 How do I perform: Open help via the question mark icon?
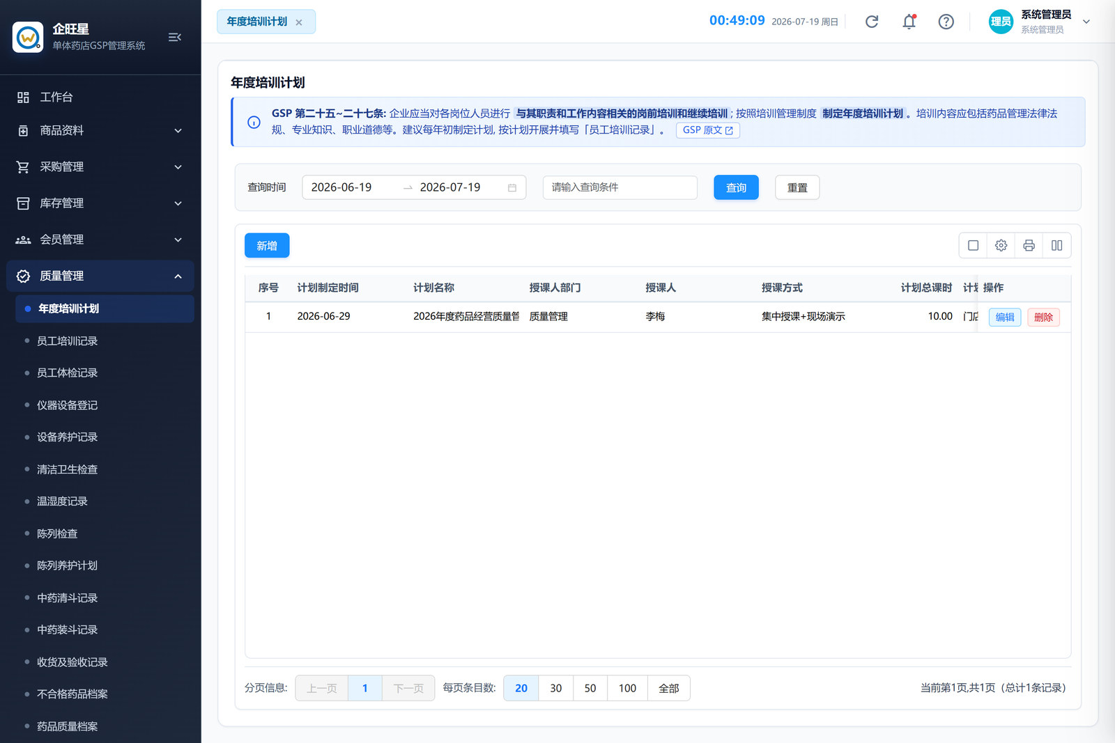tap(946, 22)
